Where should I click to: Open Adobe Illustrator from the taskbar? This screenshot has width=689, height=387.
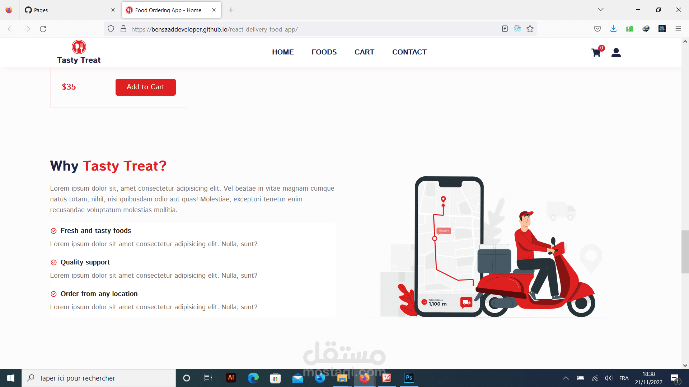coord(231,378)
